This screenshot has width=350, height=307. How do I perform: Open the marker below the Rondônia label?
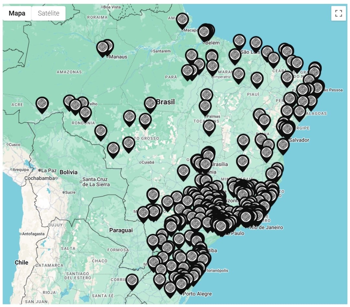[x=101, y=132]
